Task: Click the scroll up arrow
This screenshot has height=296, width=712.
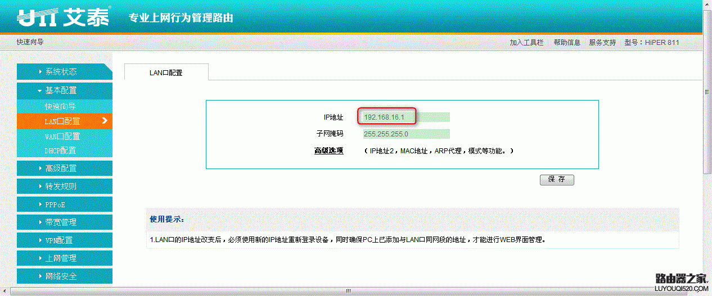Action: click(x=708, y=4)
